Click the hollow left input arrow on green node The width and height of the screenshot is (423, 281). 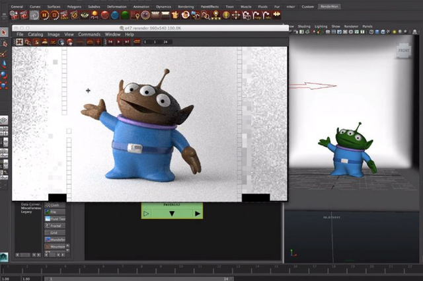pos(146,214)
